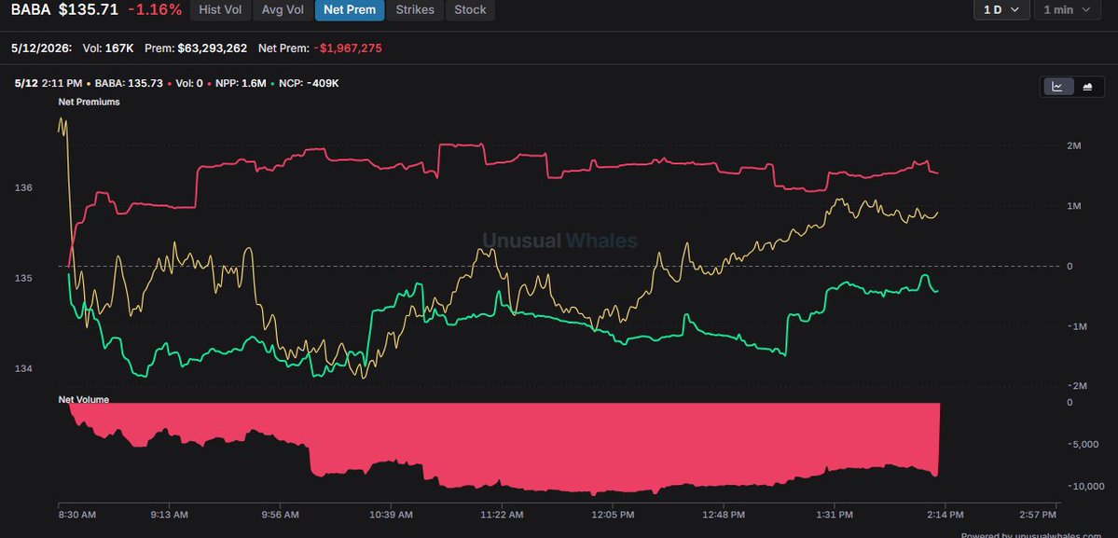Click the 135 price axis label

[22, 278]
